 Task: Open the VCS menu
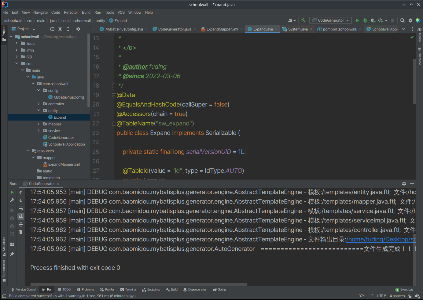pyautogui.click(x=121, y=13)
